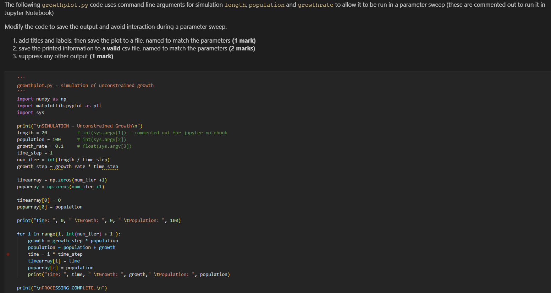
Task: Select the import sys line
Action: pyautogui.click(x=28, y=112)
